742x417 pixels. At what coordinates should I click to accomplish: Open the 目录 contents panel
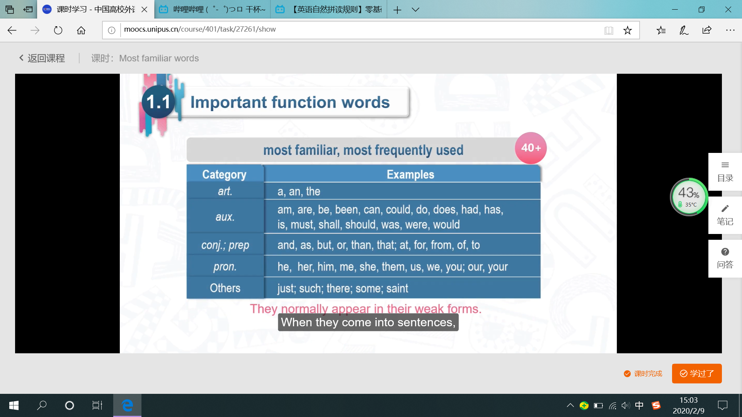point(725,172)
